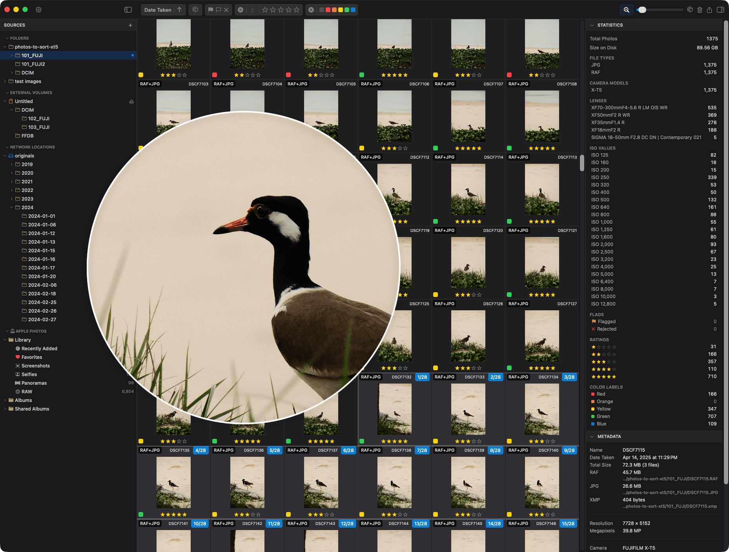Click the flagged flag filter icon

click(x=211, y=10)
